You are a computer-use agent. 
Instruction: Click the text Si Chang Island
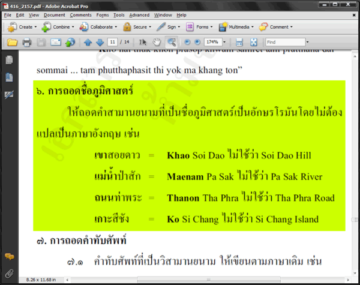(x=287, y=220)
